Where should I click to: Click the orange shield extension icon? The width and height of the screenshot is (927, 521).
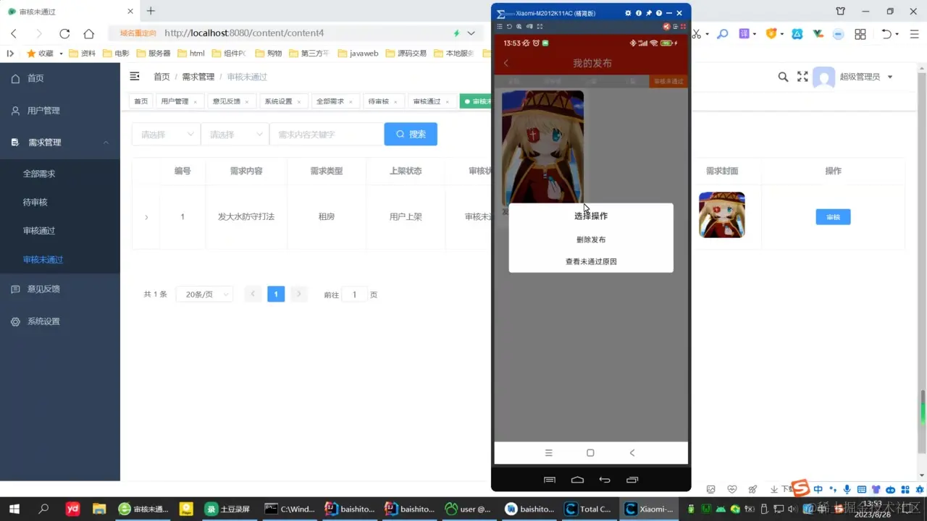coord(771,34)
